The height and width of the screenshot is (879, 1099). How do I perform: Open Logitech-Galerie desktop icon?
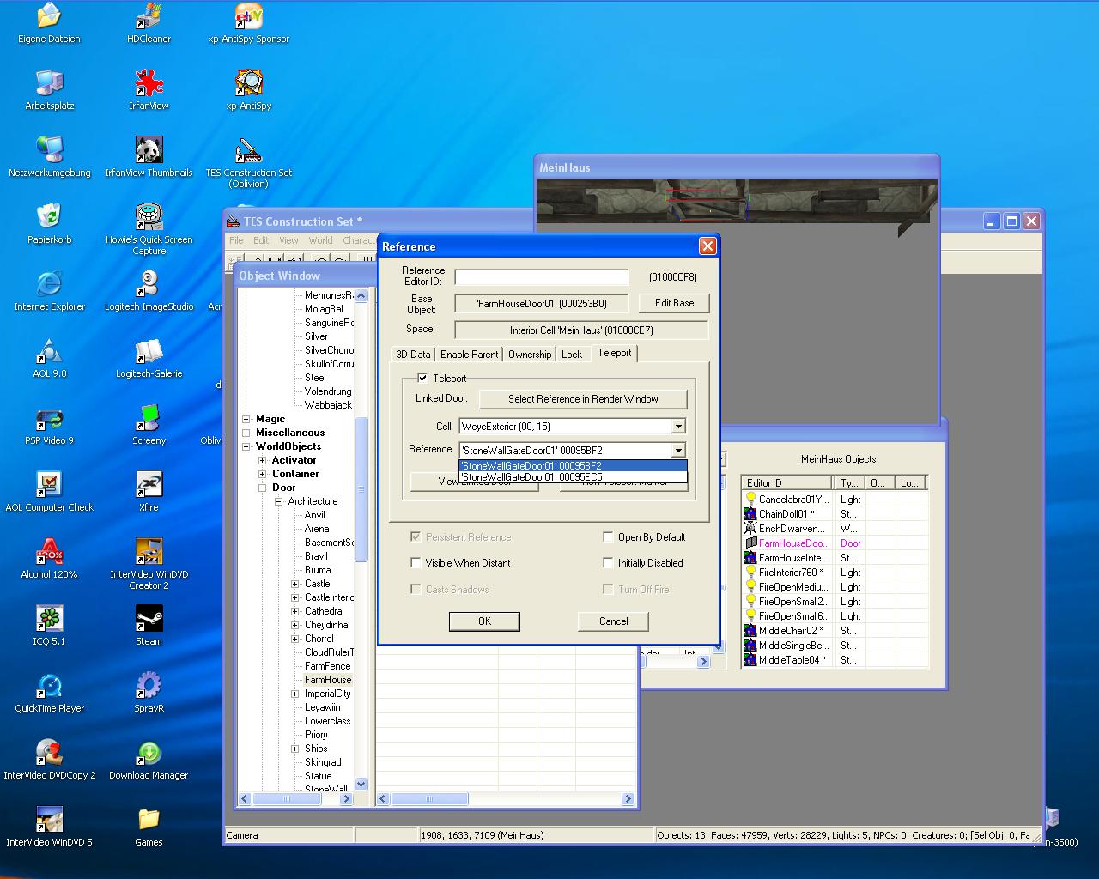(x=149, y=358)
